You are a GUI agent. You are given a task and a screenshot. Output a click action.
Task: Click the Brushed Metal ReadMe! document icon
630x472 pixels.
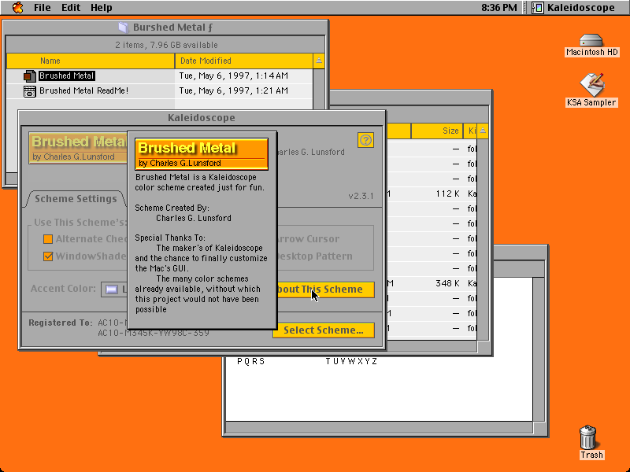point(30,91)
